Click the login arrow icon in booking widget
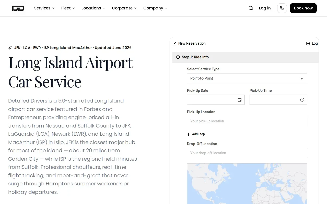This screenshot has width=327, height=204. point(308,44)
